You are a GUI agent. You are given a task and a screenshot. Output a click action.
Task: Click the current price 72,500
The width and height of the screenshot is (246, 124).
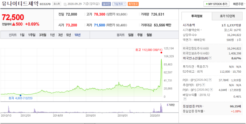(x=13, y=17)
